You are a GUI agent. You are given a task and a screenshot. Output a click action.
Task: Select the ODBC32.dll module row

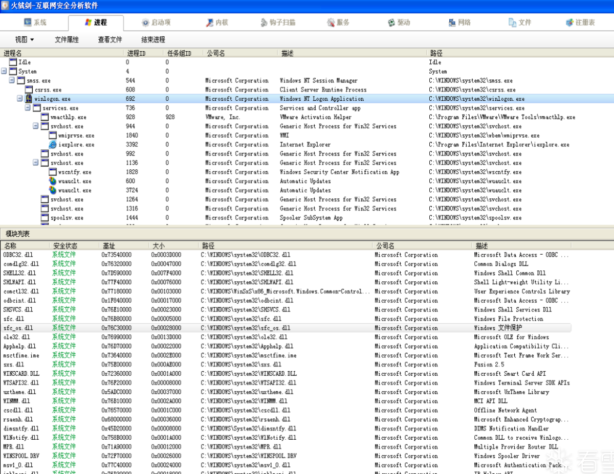click(286, 255)
